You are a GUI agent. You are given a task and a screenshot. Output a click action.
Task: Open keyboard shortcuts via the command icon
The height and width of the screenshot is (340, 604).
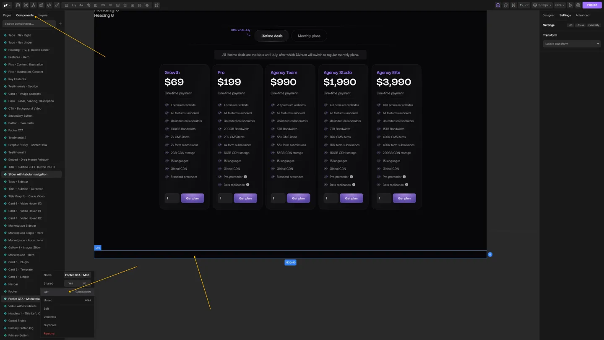pyautogui.click(x=513, y=5)
